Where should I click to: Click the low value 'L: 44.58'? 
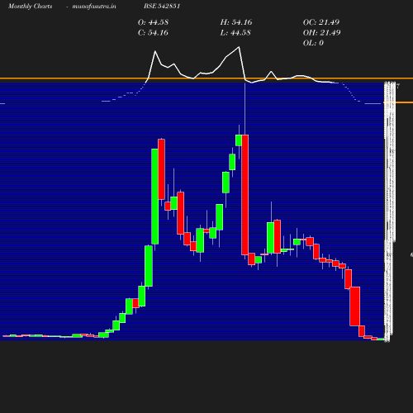pyautogui.click(x=235, y=33)
